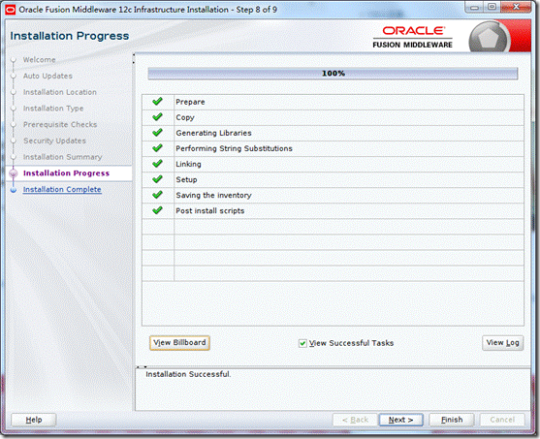Click the Oracle Fusion Middleware logo

413,37
